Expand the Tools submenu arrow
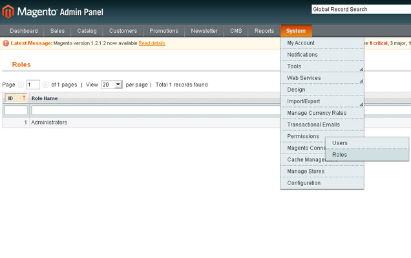The width and height of the screenshot is (411, 258). point(361,70)
